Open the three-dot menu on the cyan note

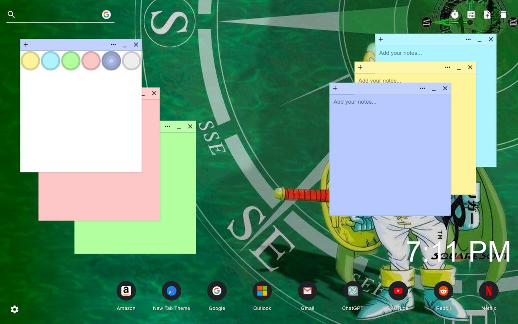[x=468, y=39]
